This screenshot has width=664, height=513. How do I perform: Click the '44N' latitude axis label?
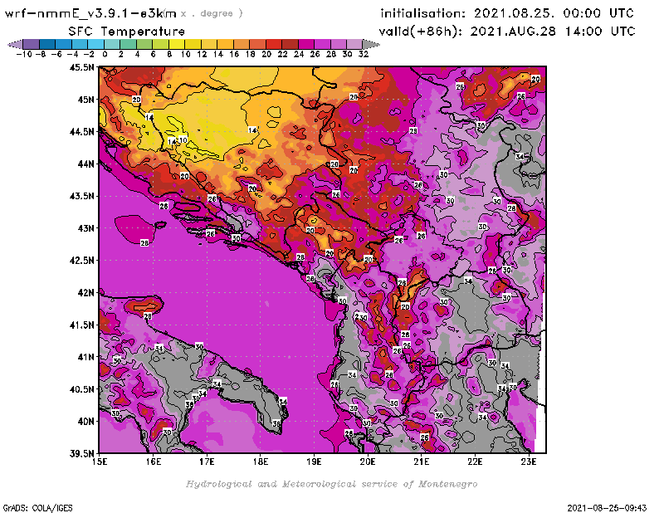click(x=85, y=164)
